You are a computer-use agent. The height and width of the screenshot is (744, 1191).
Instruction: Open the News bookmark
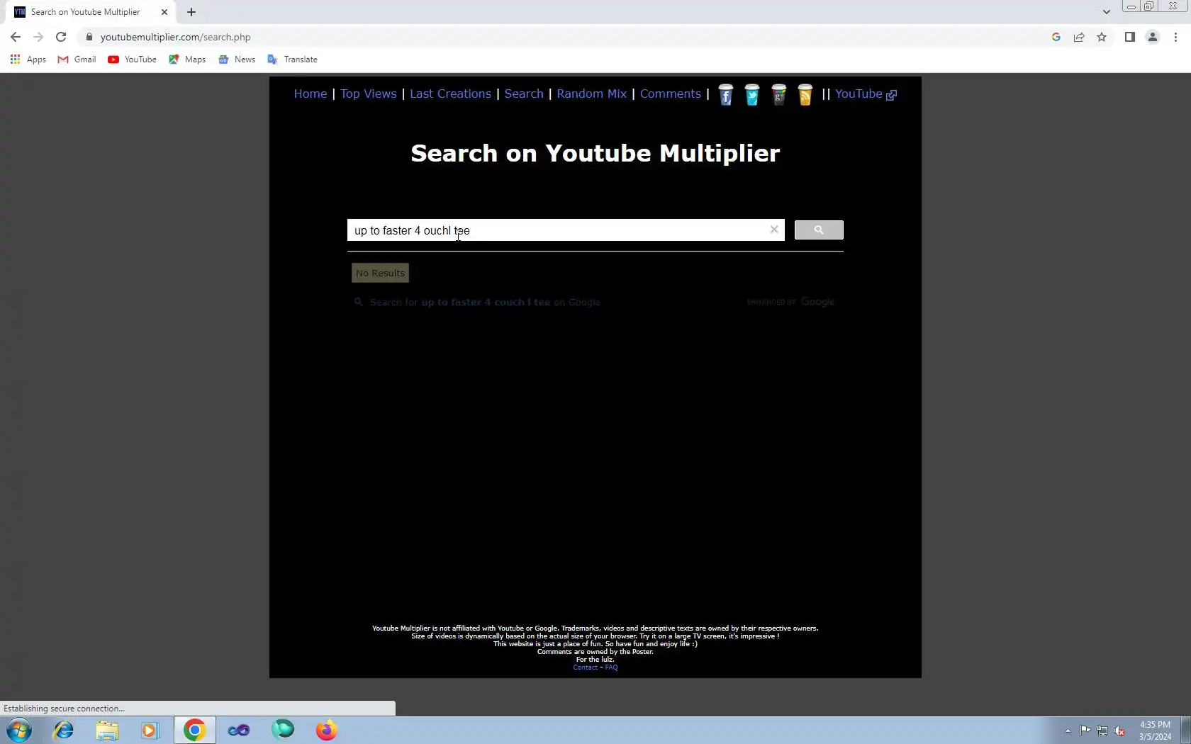[x=237, y=60]
